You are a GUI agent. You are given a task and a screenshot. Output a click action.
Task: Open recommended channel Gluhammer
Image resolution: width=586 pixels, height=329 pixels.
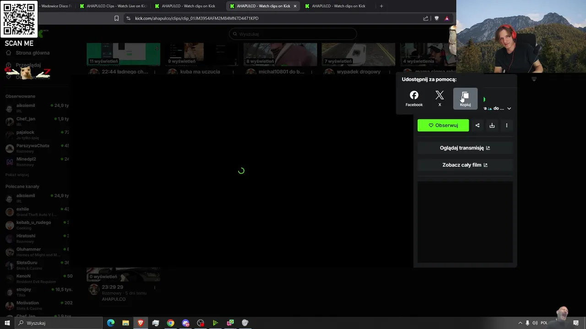point(37,252)
